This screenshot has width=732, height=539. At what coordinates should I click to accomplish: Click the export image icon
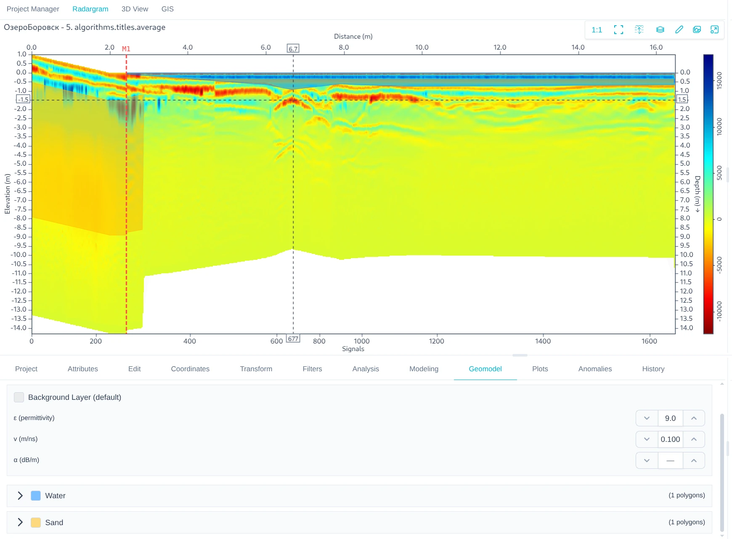coord(697,30)
